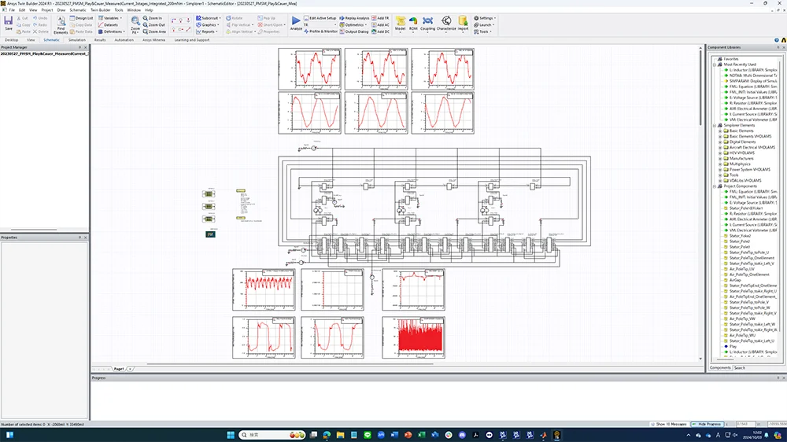Click Show 10 Messages button
The height and width of the screenshot is (442, 787).
pos(669,425)
